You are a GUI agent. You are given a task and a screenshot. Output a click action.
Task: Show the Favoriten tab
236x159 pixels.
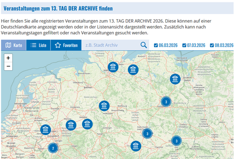coord(66,45)
